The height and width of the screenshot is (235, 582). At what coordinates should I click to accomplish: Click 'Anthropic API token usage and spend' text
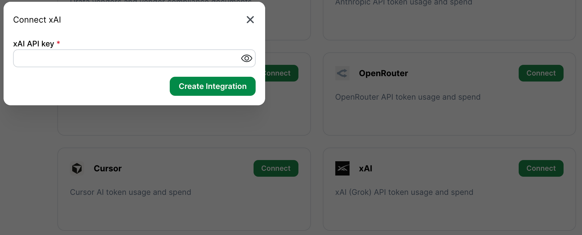(x=404, y=3)
